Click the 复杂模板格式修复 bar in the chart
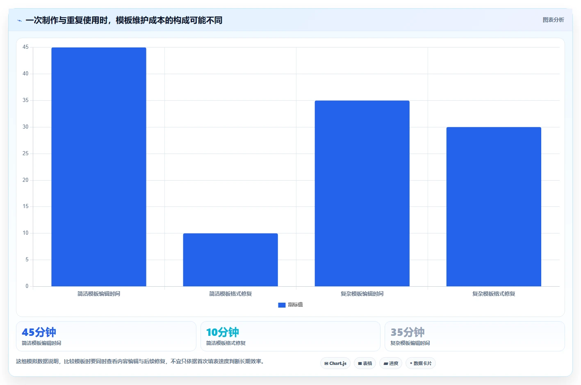581x385 pixels. coord(494,207)
